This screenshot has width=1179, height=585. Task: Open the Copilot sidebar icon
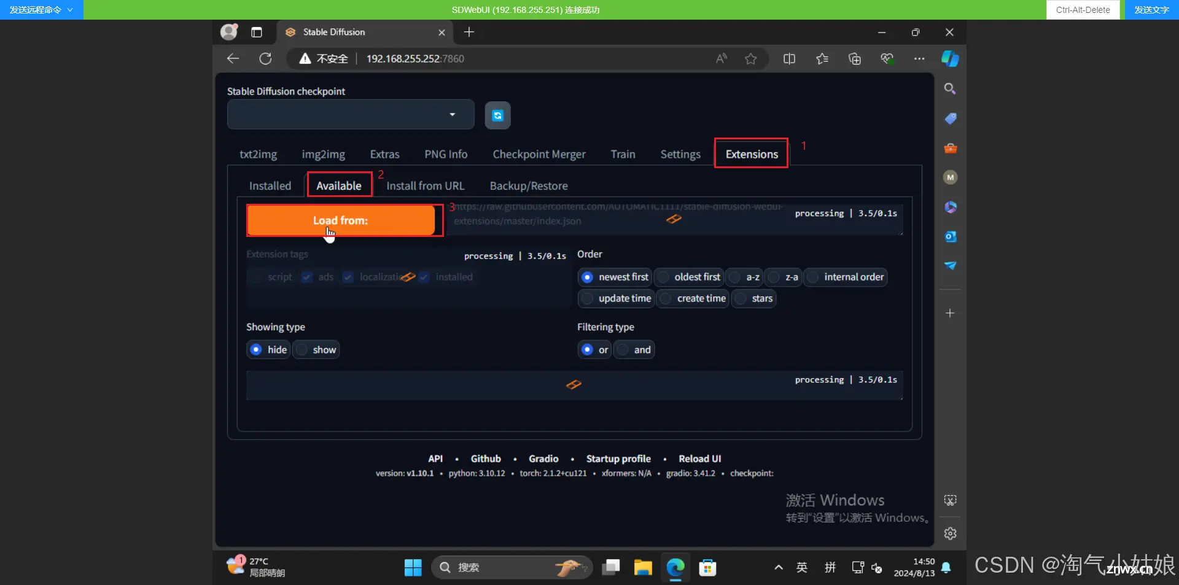[x=950, y=58]
